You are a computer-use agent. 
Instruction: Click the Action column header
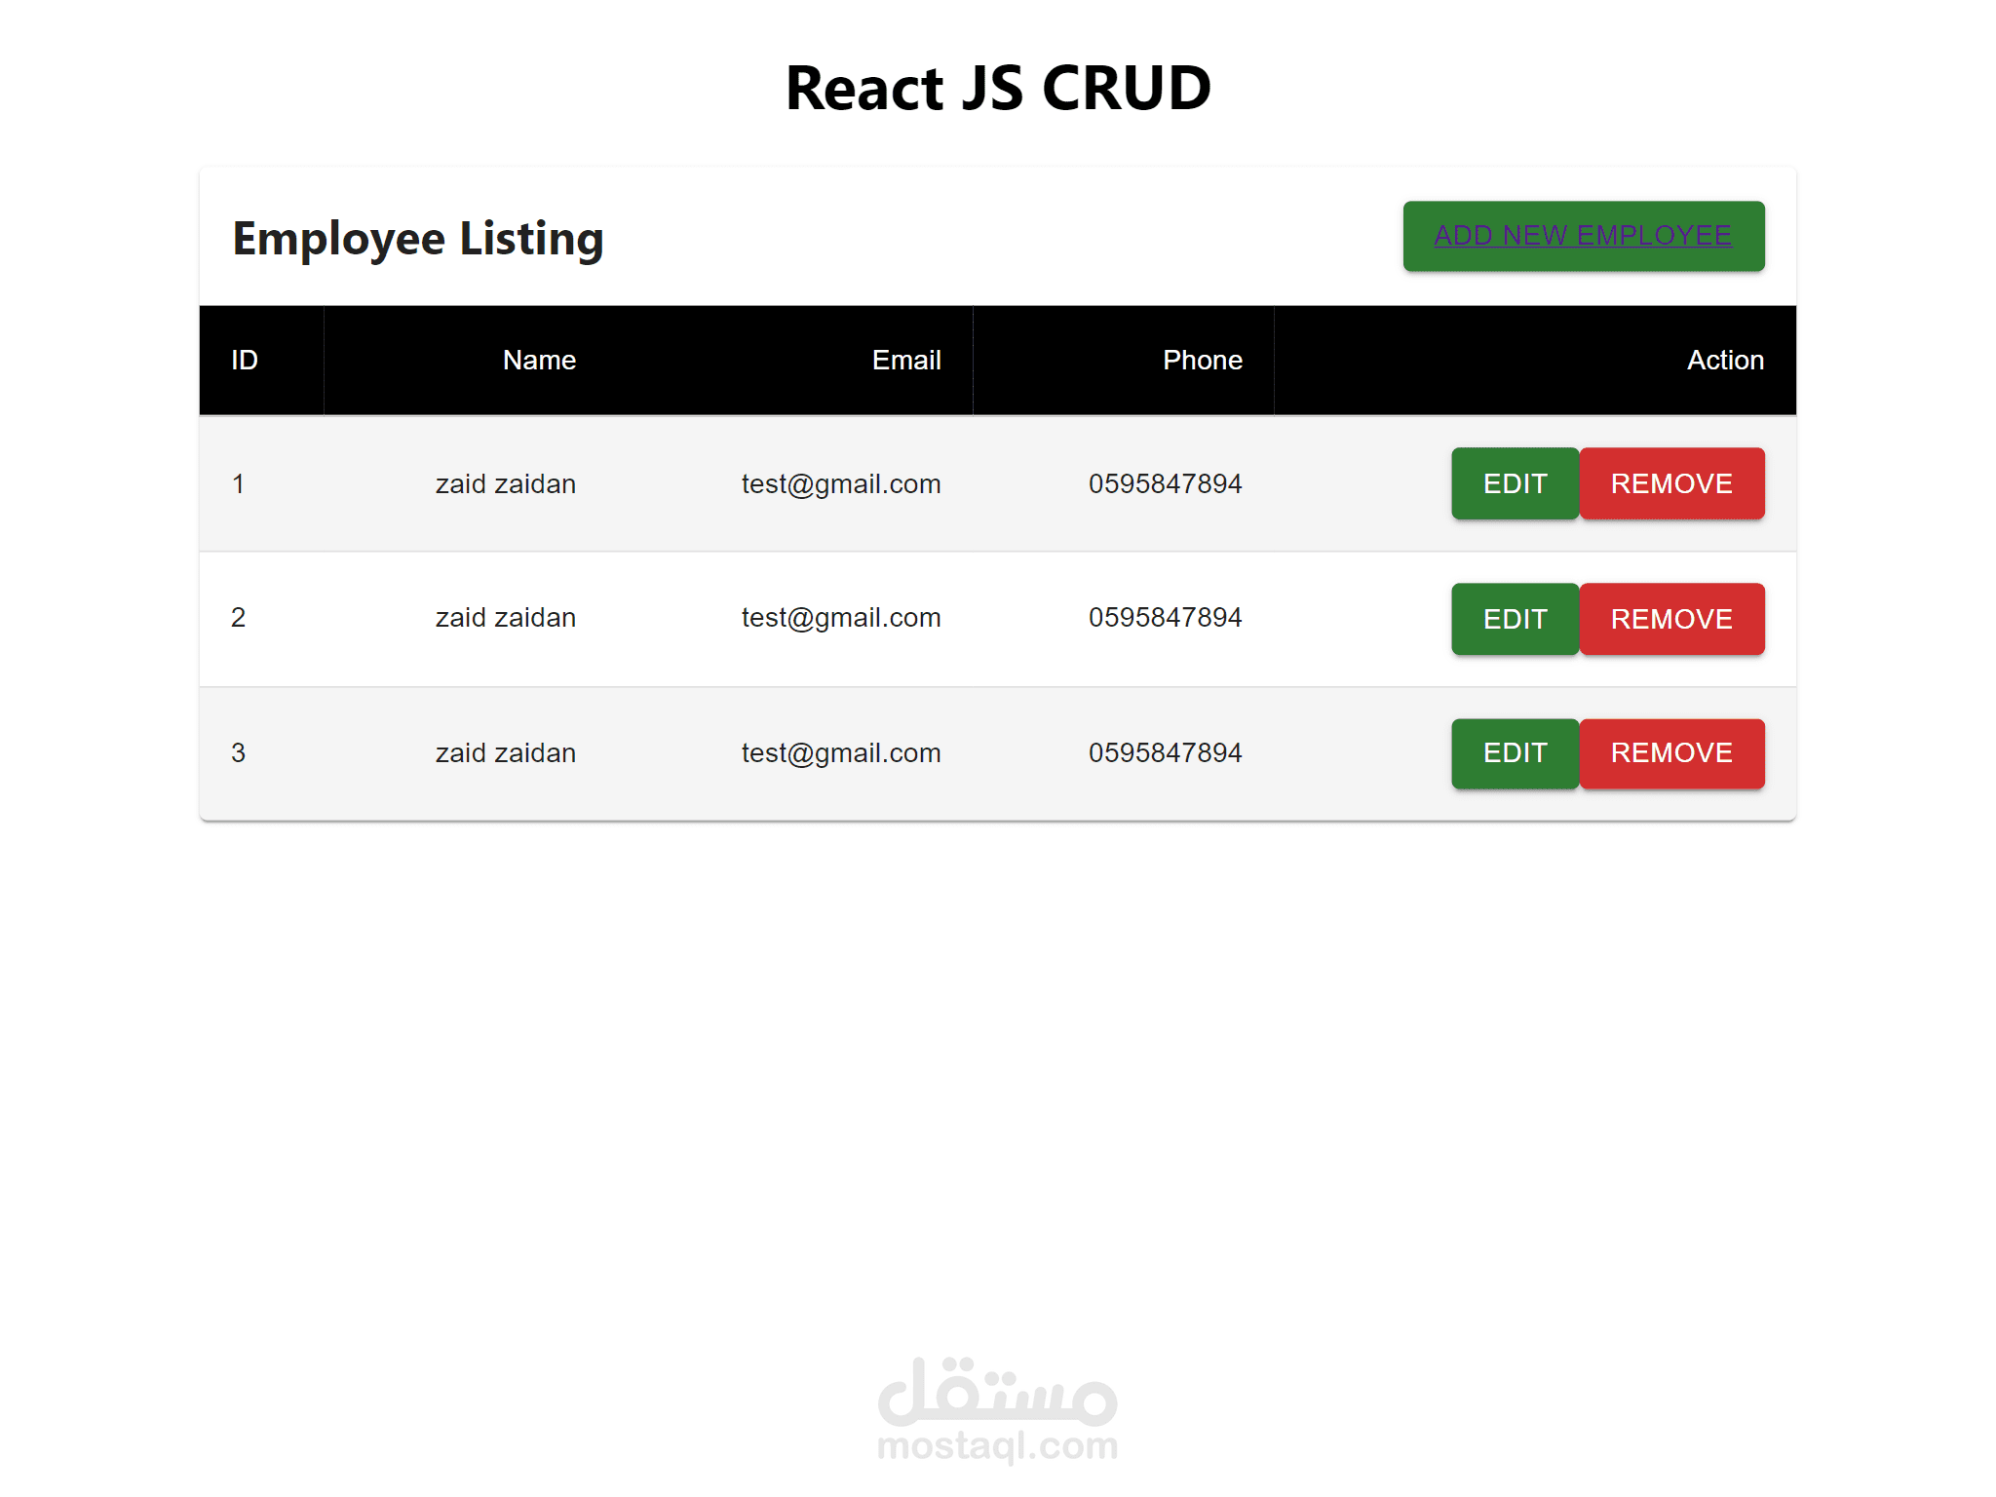pyautogui.click(x=1724, y=361)
